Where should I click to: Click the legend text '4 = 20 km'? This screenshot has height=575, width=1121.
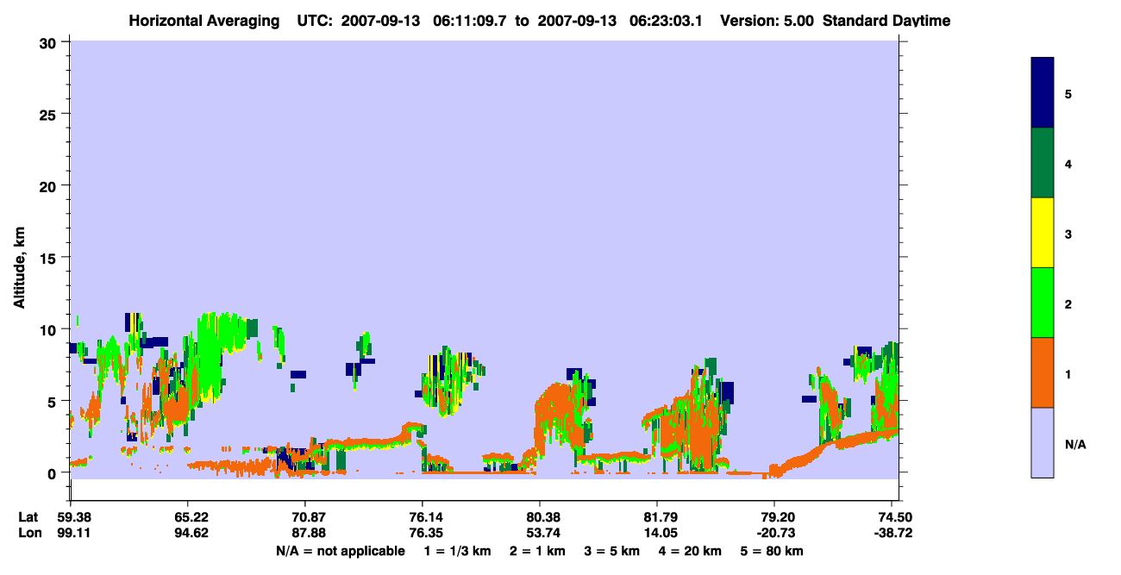coord(691,551)
